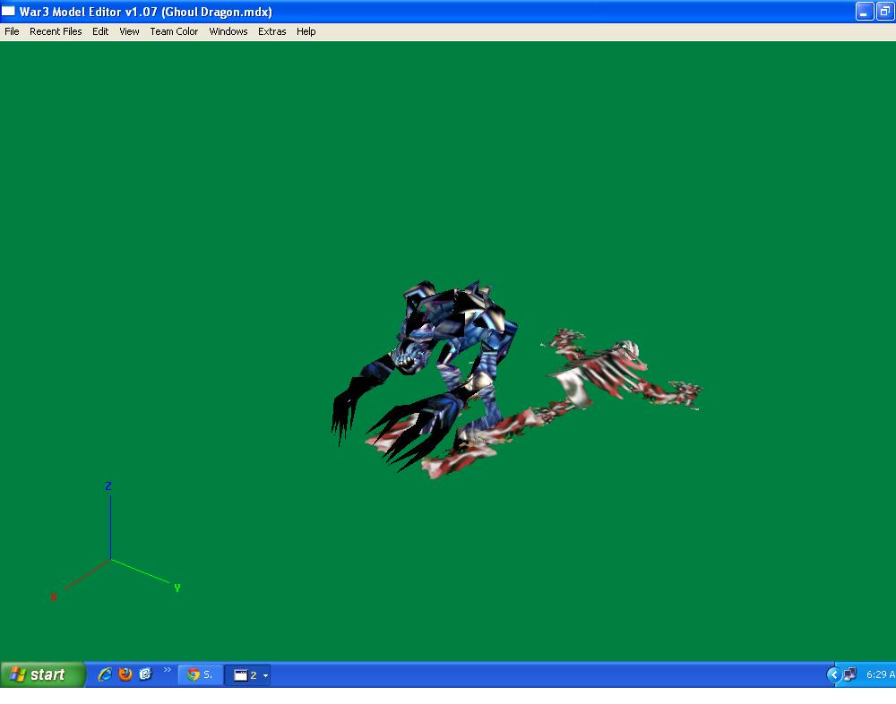Open the View menu
This screenshot has height=704, width=896.
coord(129,31)
